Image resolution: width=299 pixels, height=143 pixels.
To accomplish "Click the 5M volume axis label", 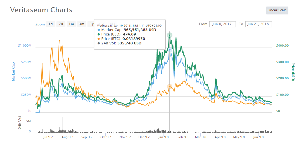I will (x=29, y=122).
